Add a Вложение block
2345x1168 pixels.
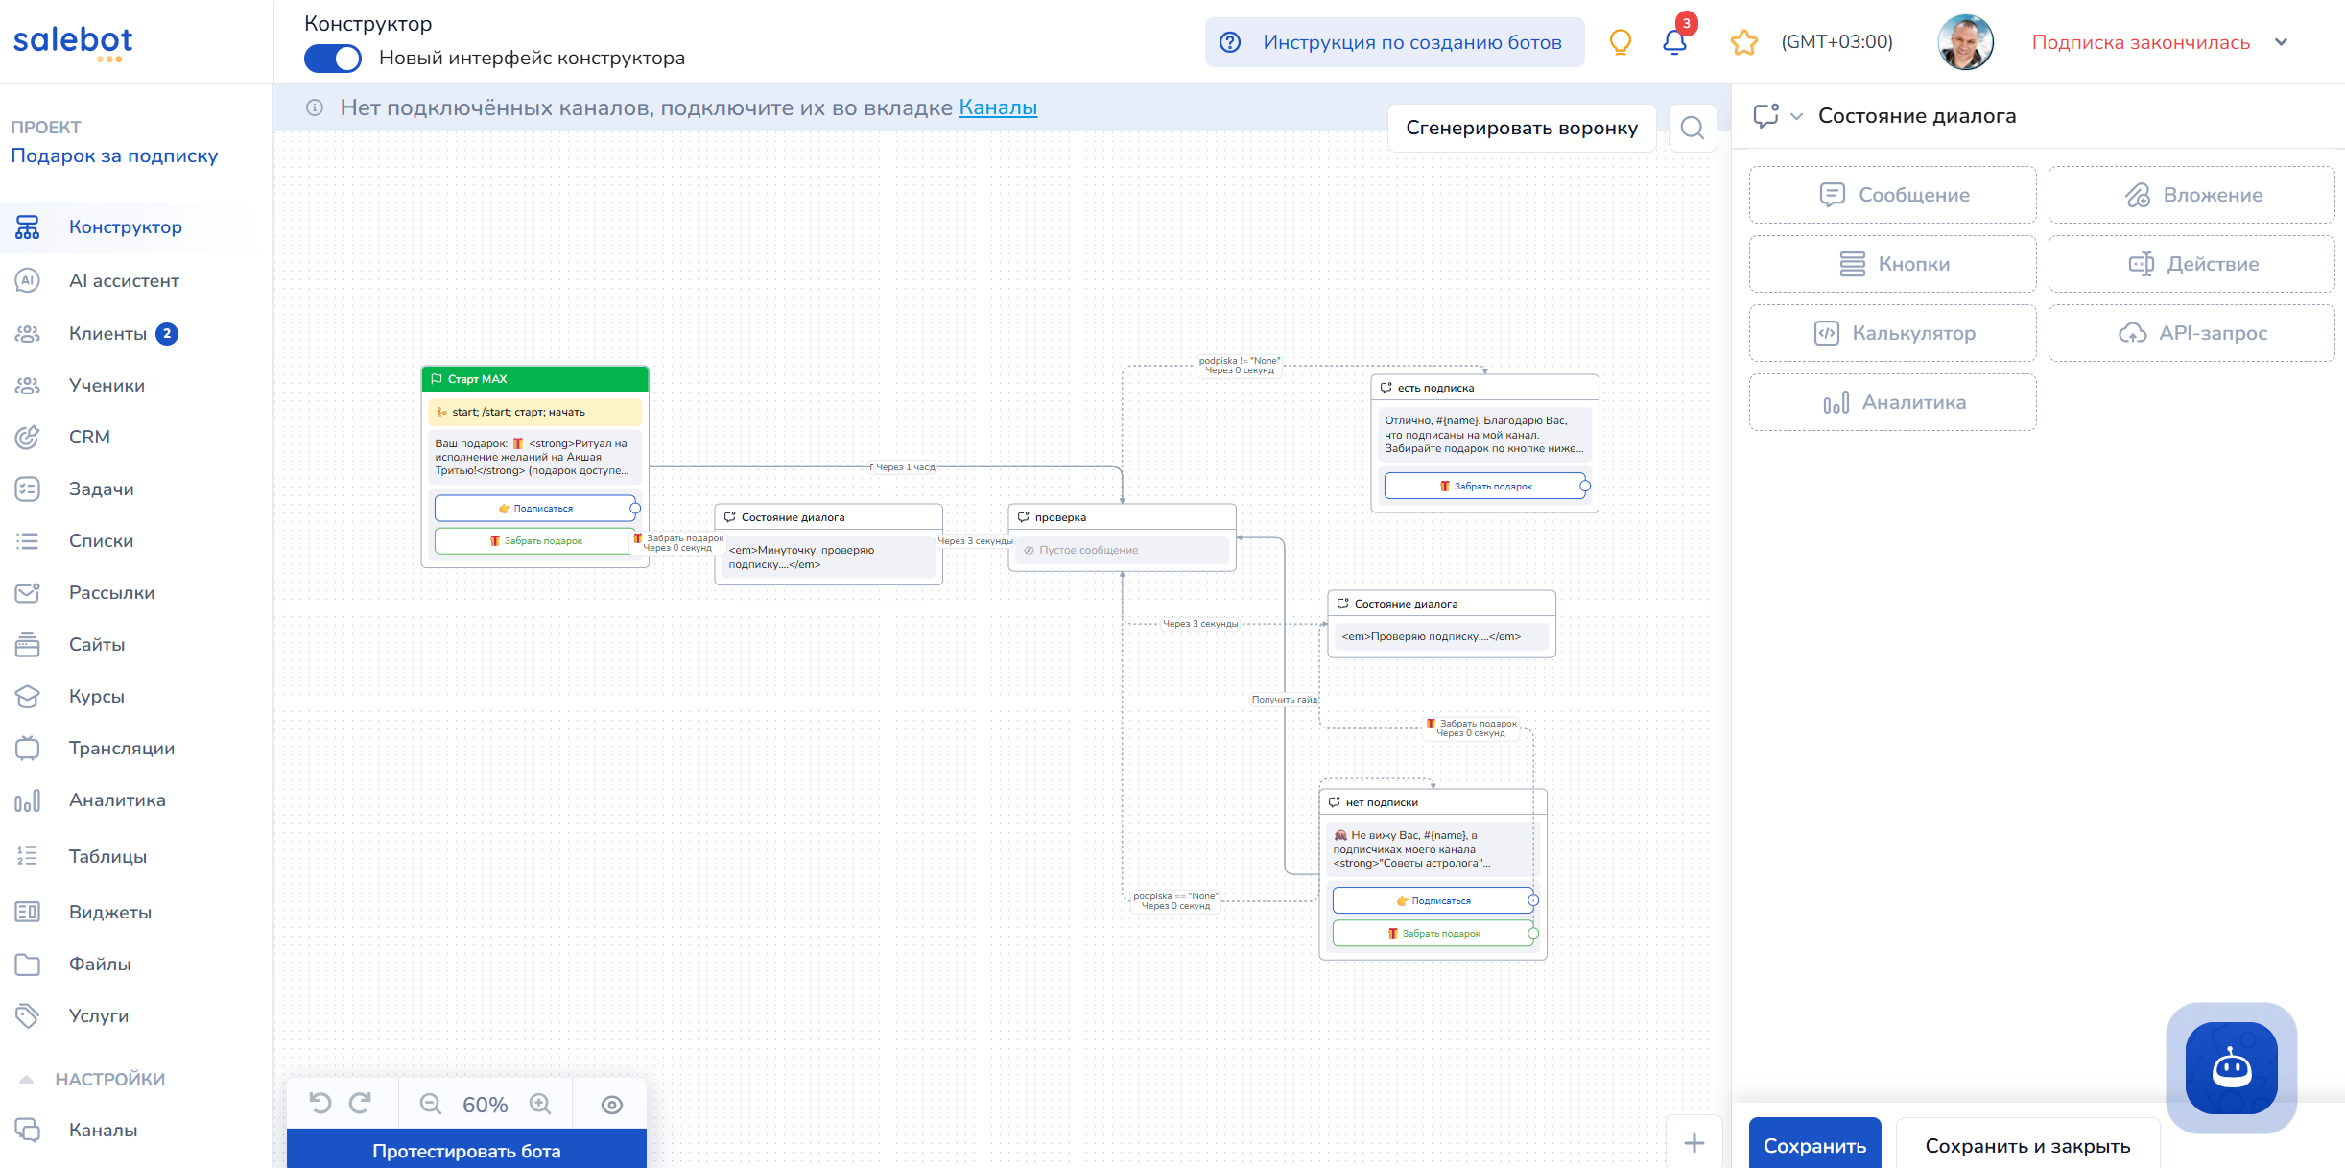tap(2191, 195)
